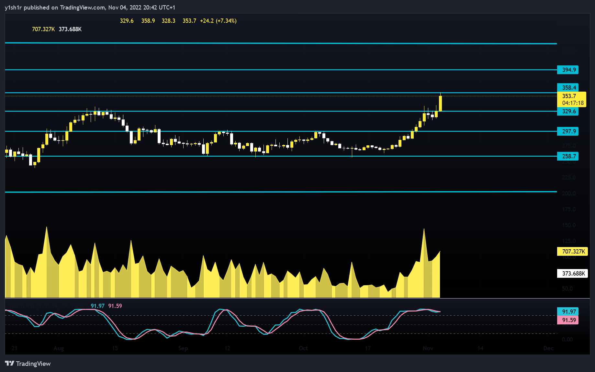Click the cyan 91.97 Stoch RSI axis label
The height and width of the screenshot is (372, 595).
coord(568,312)
